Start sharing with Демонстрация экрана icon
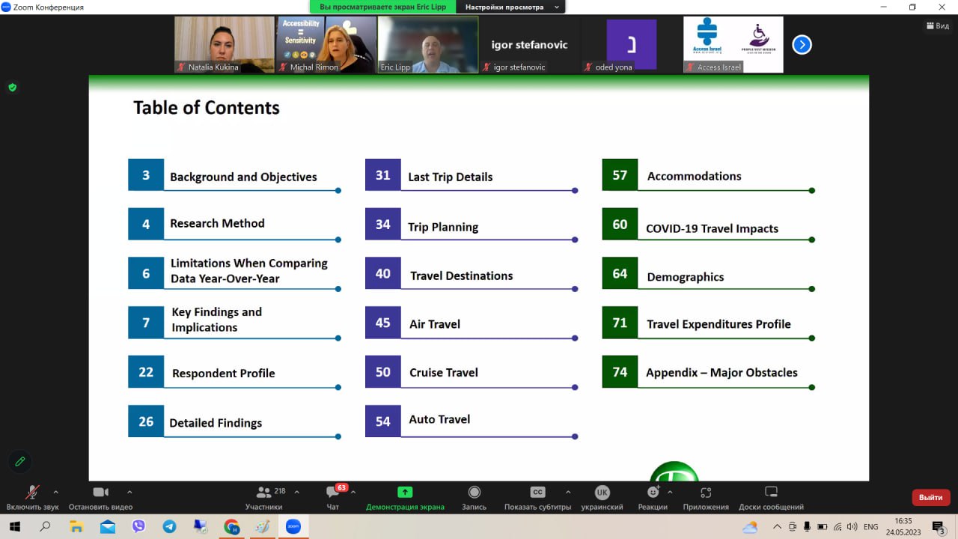The height and width of the screenshot is (539, 958). coord(405,493)
